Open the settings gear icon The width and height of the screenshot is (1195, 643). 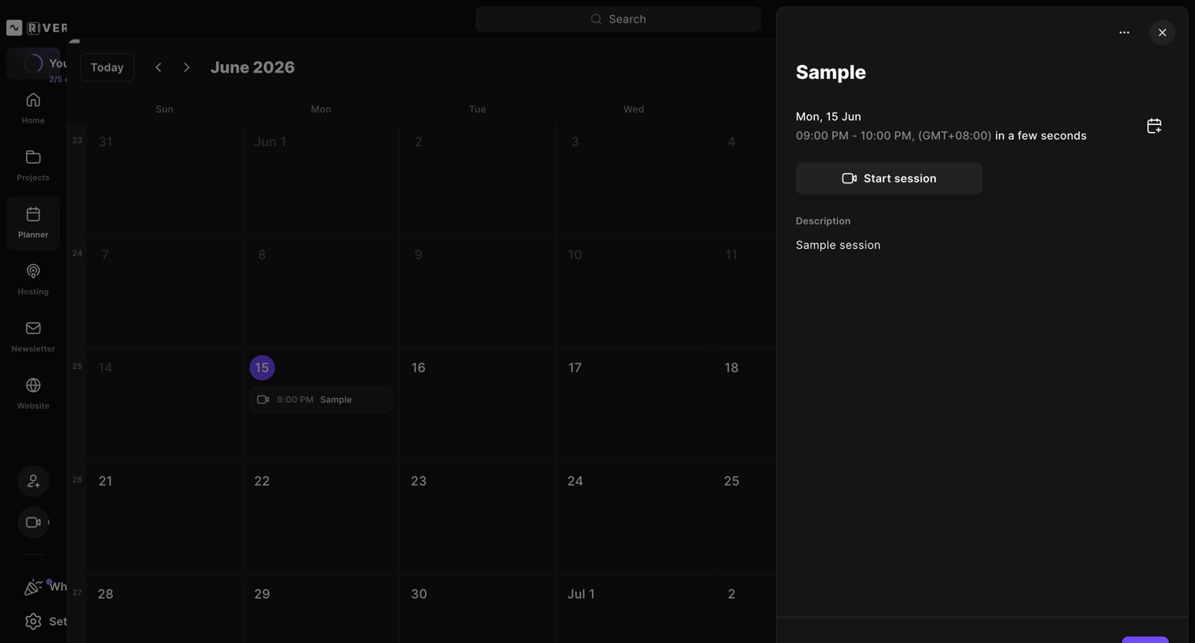coord(33,622)
